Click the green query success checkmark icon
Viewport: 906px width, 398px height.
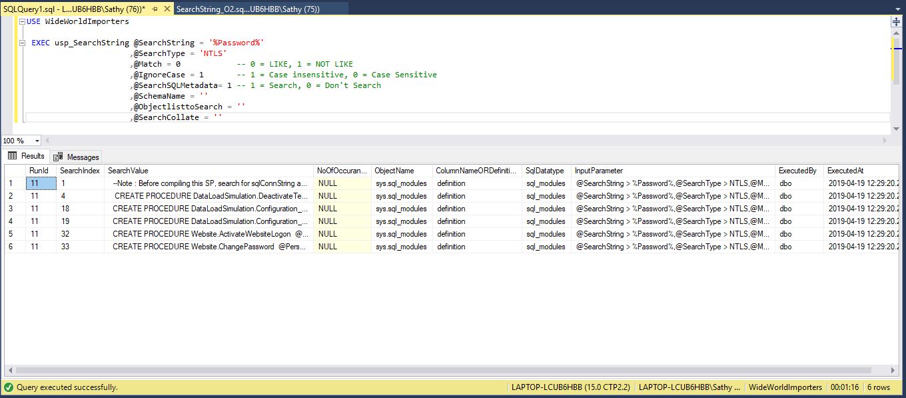coord(8,387)
